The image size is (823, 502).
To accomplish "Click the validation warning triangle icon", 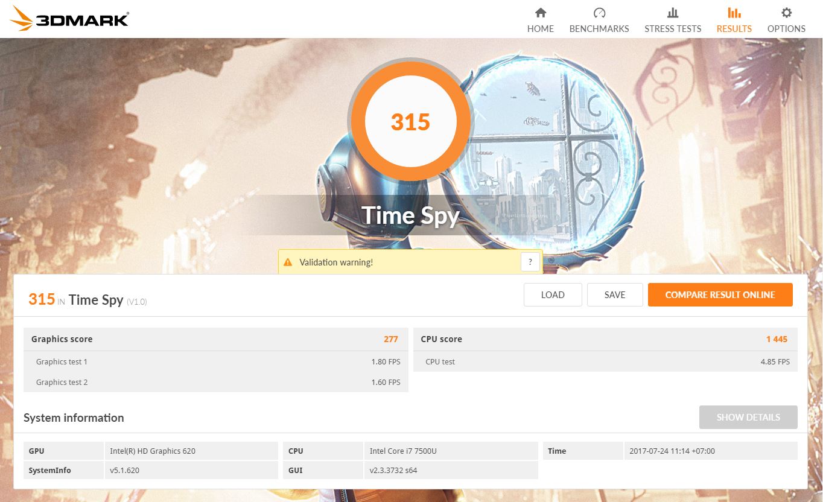I will (288, 262).
